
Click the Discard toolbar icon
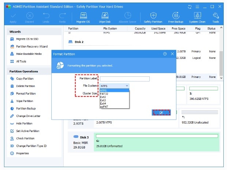pos(30,15)
